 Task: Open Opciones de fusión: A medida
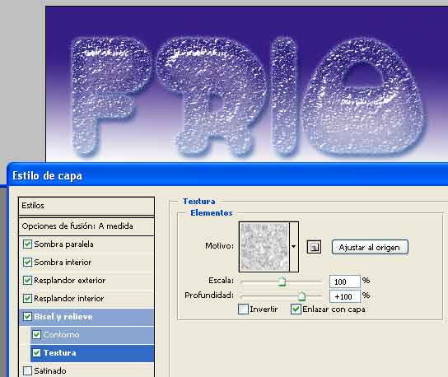[x=86, y=226]
